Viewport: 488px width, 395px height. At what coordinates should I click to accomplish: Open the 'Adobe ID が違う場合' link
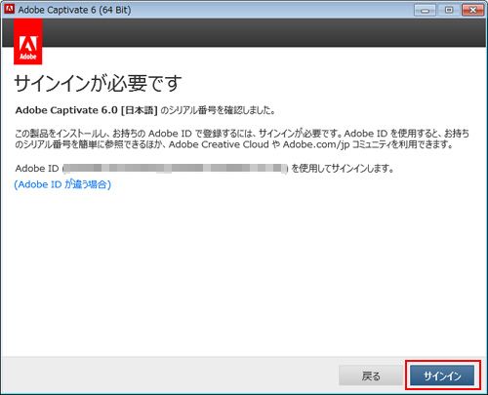pyautogui.click(x=62, y=184)
